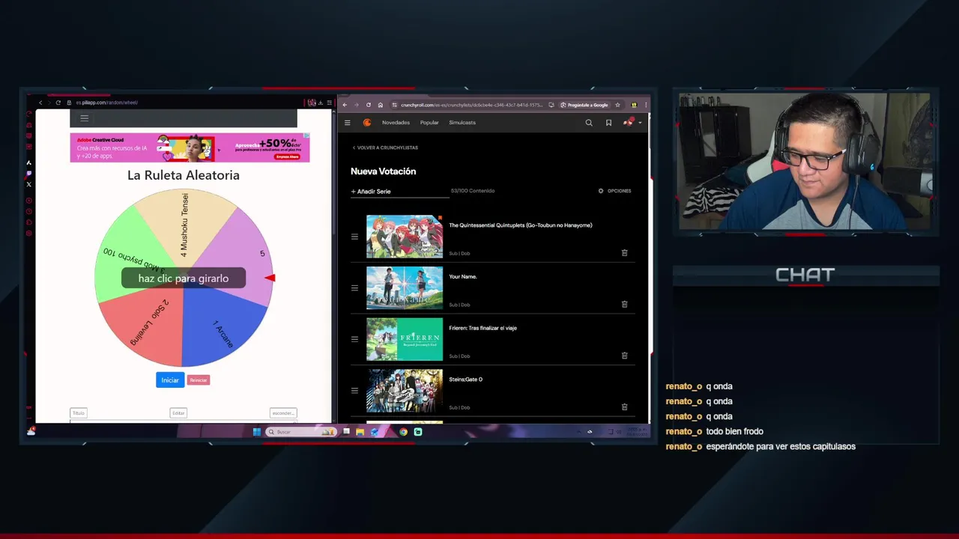Click the Añadir Serie input field

coord(399,192)
